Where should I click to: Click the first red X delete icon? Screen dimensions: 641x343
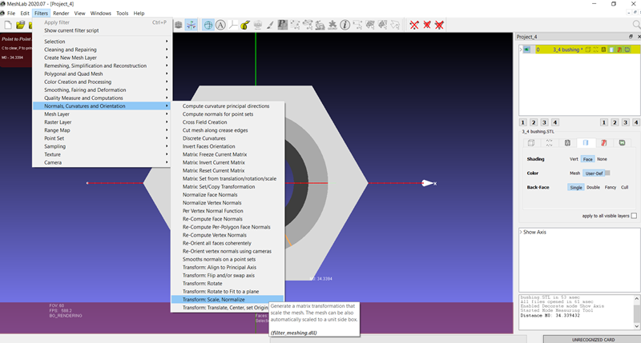click(x=414, y=26)
